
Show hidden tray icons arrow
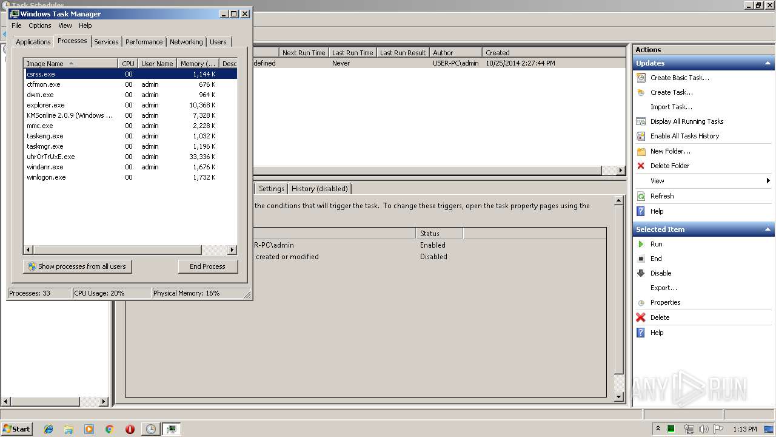coord(658,429)
